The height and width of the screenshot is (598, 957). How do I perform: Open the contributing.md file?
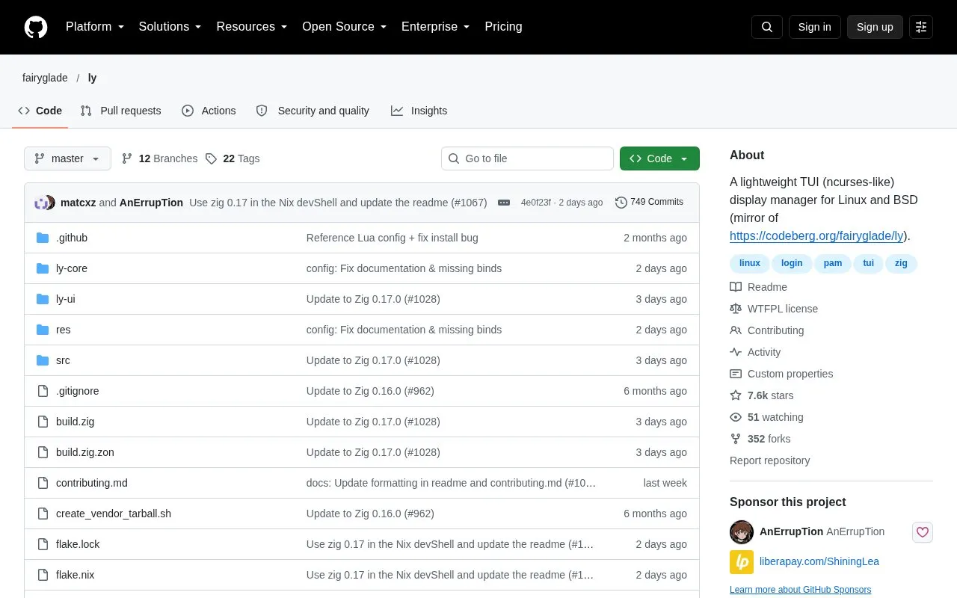pyautogui.click(x=92, y=483)
